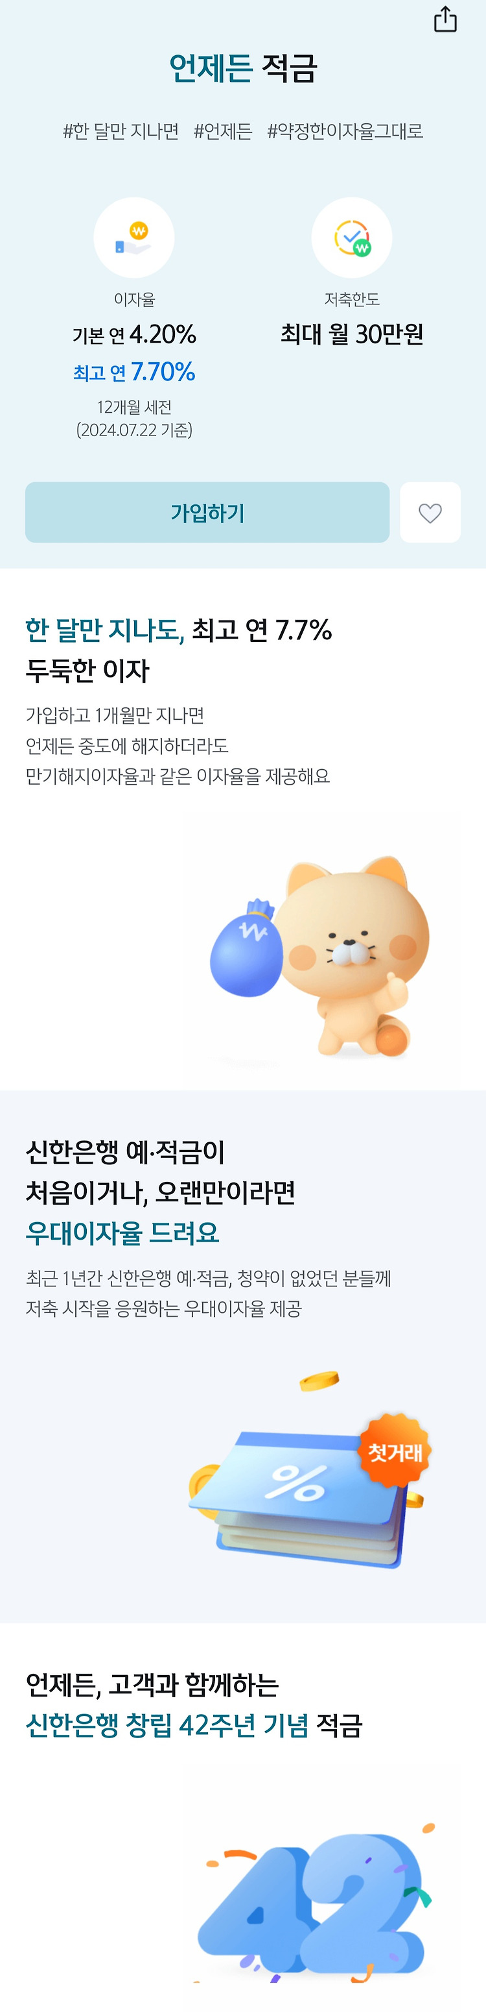Screen dimensions: 486x2012
Task: Click the 언제든 적금 title
Action: (x=244, y=68)
